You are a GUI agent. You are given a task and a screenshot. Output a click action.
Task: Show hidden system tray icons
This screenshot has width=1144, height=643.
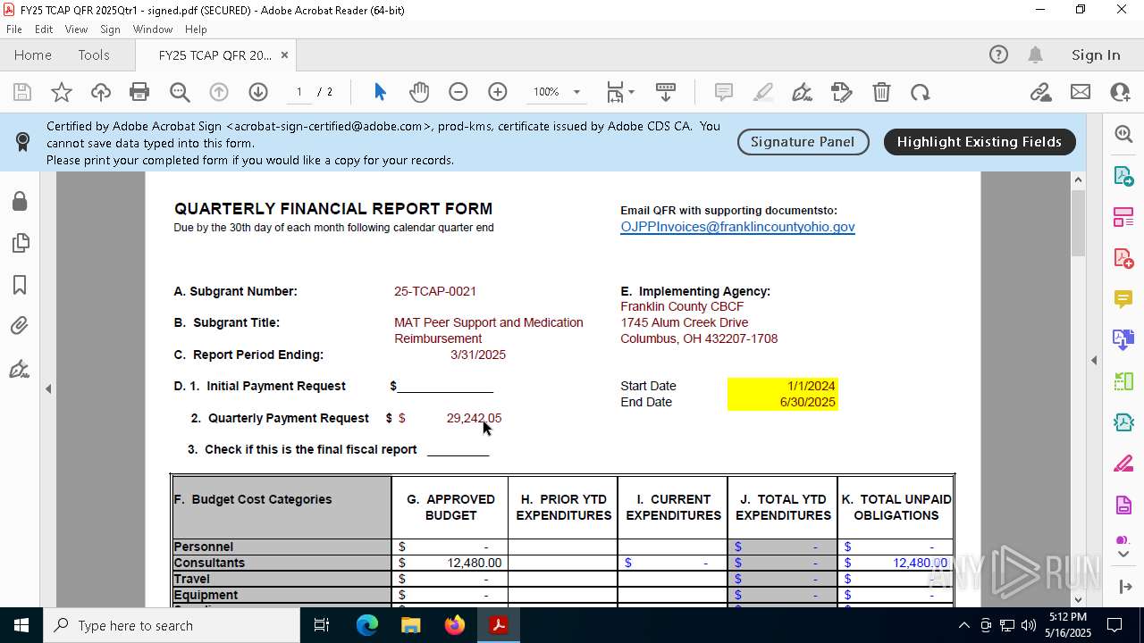pos(963,625)
